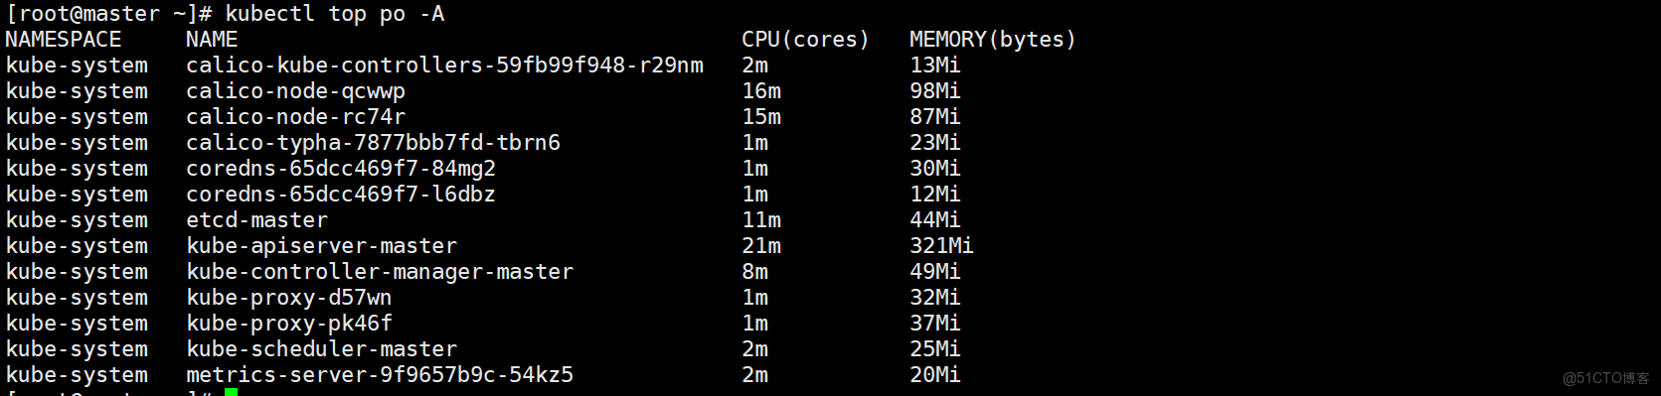Click the MEMORY(bytes) column header
The image size is (1661, 396).
coord(993,40)
